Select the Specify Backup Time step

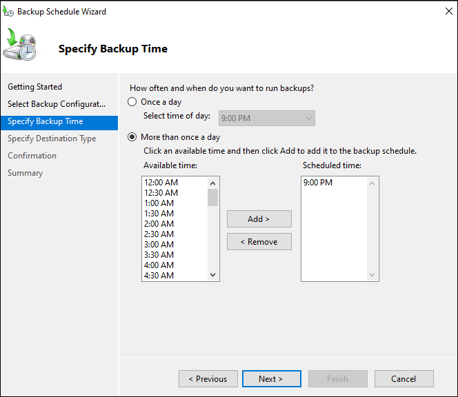pos(46,121)
